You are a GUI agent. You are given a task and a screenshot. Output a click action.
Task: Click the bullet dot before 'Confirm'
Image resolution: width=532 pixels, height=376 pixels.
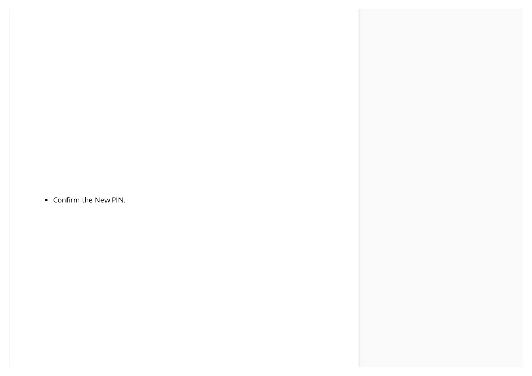(46, 200)
